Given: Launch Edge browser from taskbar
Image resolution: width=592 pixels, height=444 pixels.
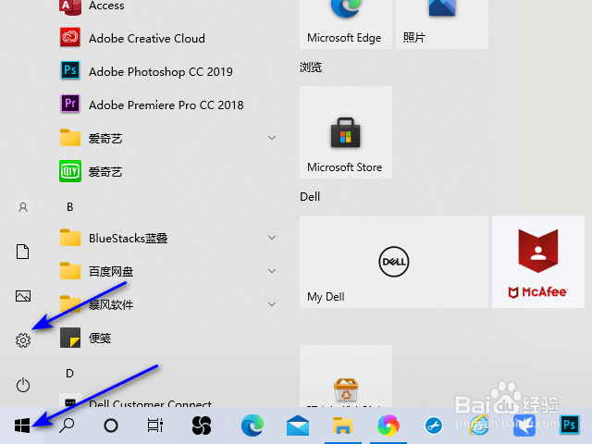Looking at the screenshot, I should [x=253, y=425].
